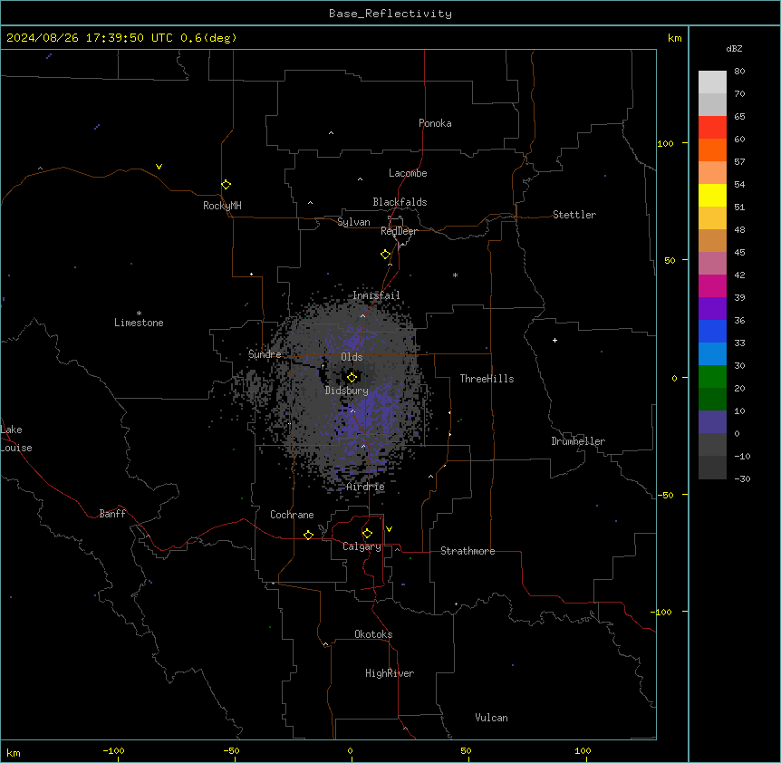Select the white caret marker west of Lacombe
This screenshot has width=781, height=763.
(x=360, y=179)
